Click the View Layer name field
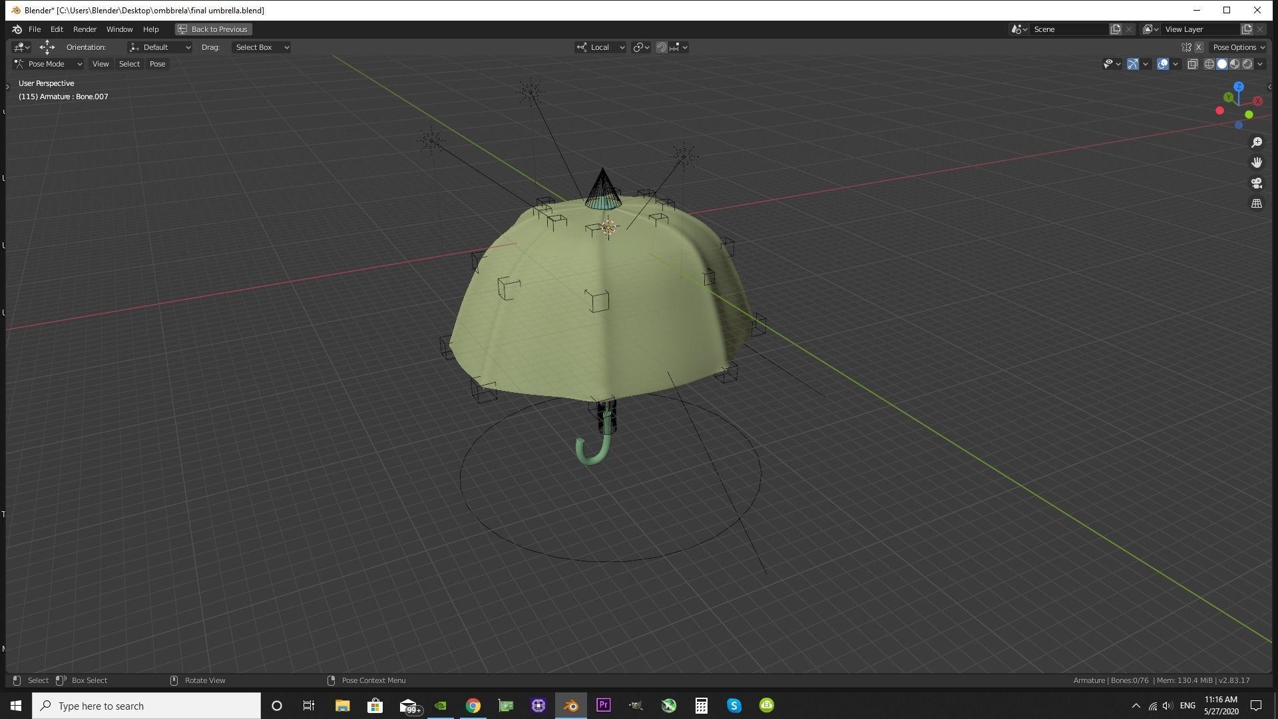1278x719 pixels. (x=1200, y=29)
